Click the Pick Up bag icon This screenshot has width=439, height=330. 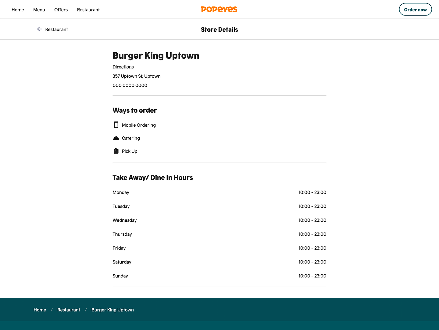click(116, 151)
